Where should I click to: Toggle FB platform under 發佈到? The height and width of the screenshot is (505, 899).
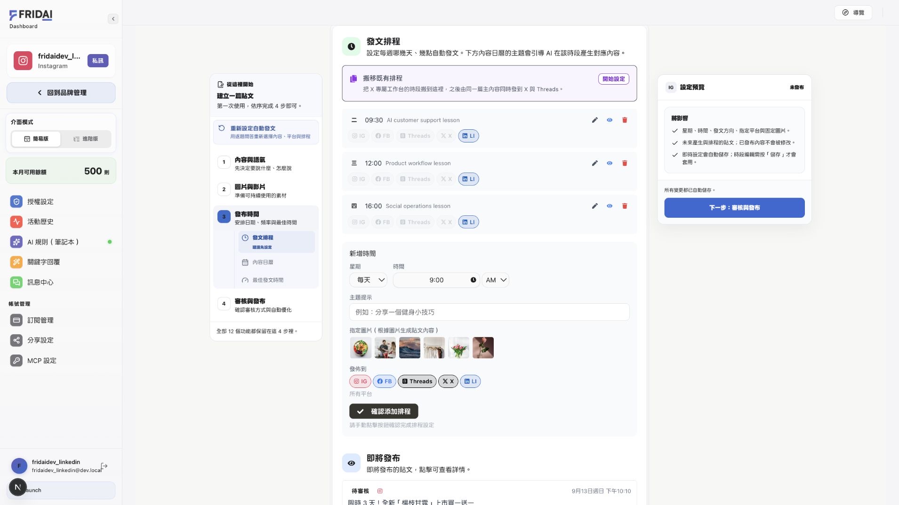click(x=384, y=381)
